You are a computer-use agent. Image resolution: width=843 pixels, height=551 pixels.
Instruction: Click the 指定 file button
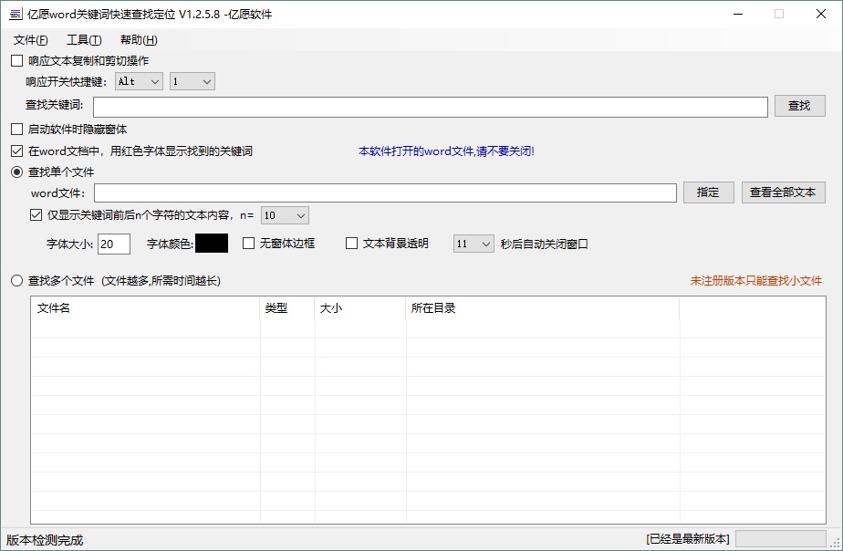pyautogui.click(x=708, y=192)
